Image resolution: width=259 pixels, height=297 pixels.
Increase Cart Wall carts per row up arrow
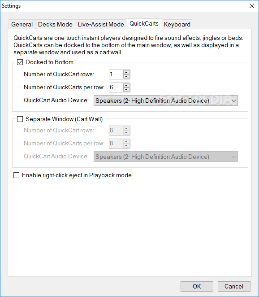[x=126, y=141]
